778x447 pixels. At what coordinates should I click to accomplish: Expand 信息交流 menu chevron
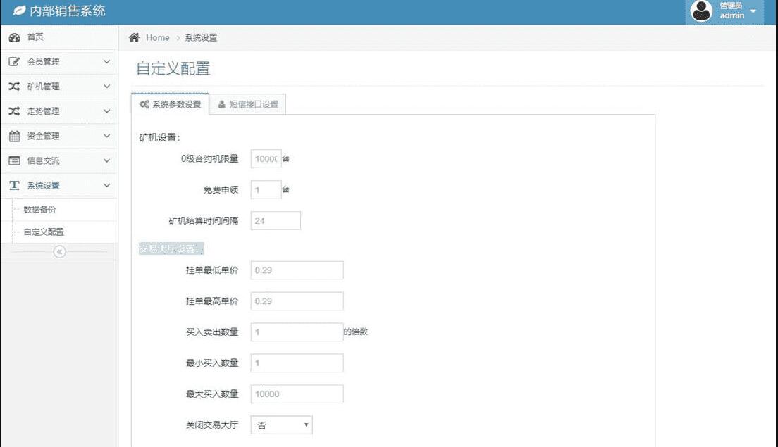tap(106, 160)
